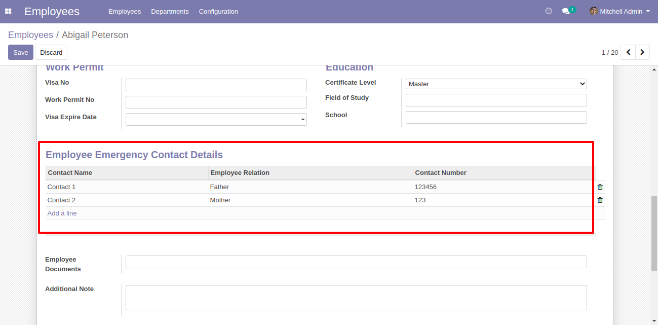The image size is (658, 325).
Task: Expand the Certificate Level dropdown
Action: click(x=496, y=84)
